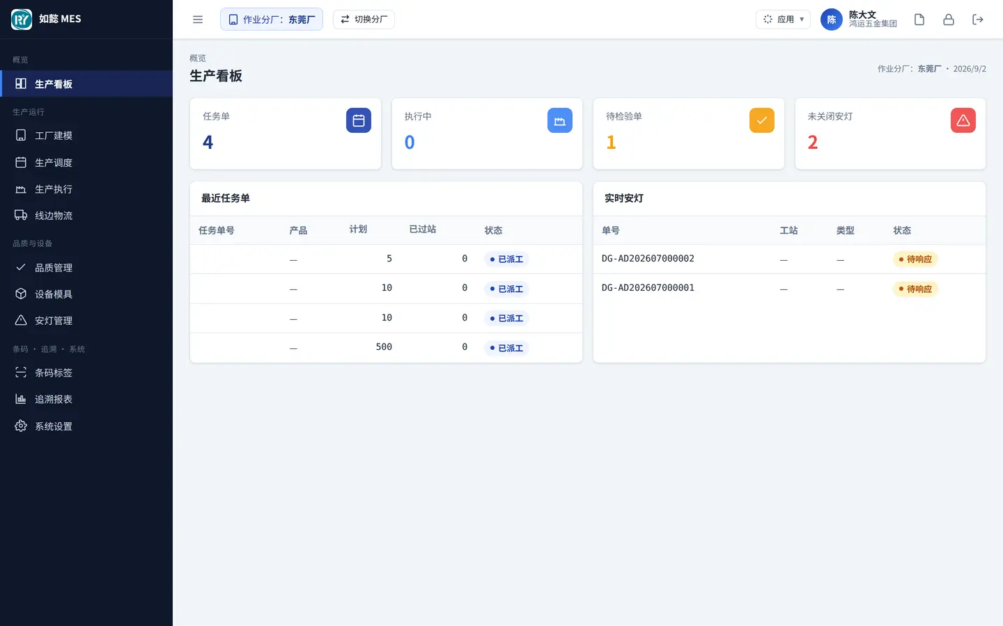This screenshot has height=626, width=1003.
Task: Click the 未关闭安灯 warning triangle icon
Action: pos(963,120)
